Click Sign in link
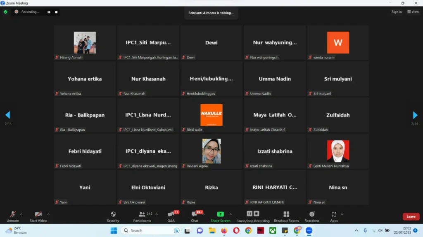The height and width of the screenshot is (237, 423). (x=397, y=12)
